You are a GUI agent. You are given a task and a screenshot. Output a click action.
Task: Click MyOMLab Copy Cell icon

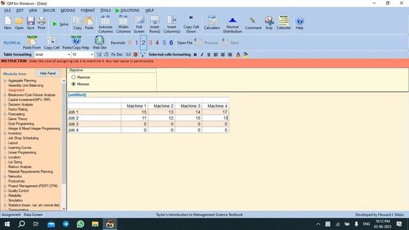(52, 43)
